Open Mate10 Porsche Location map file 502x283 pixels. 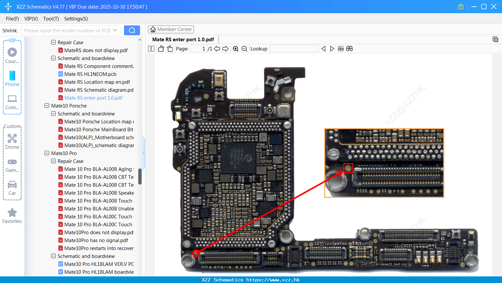click(x=96, y=122)
